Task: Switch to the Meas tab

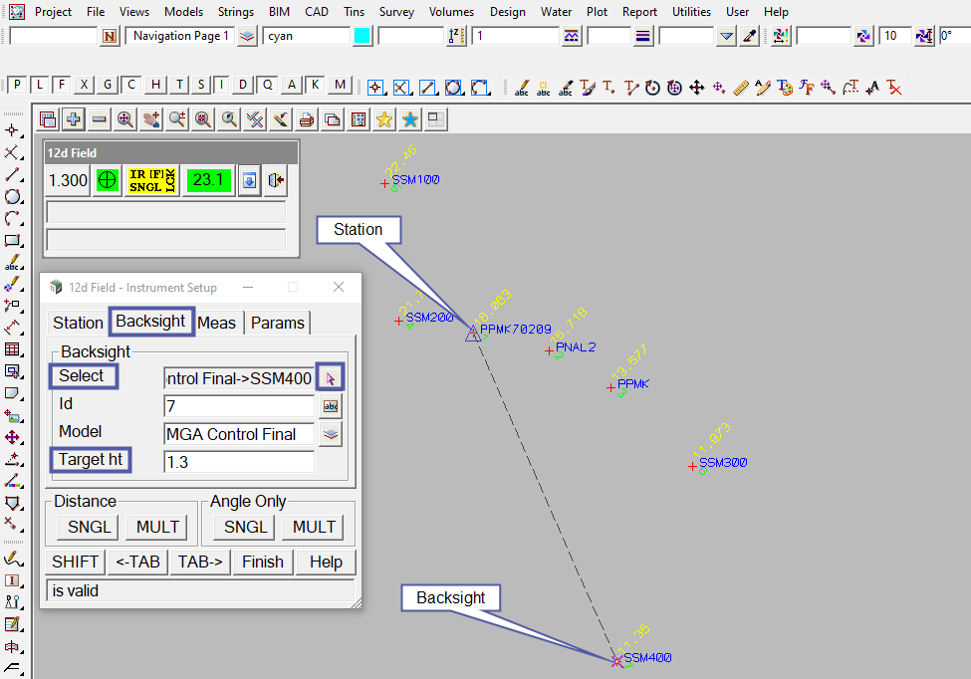Action: pyautogui.click(x=217, y=323)
